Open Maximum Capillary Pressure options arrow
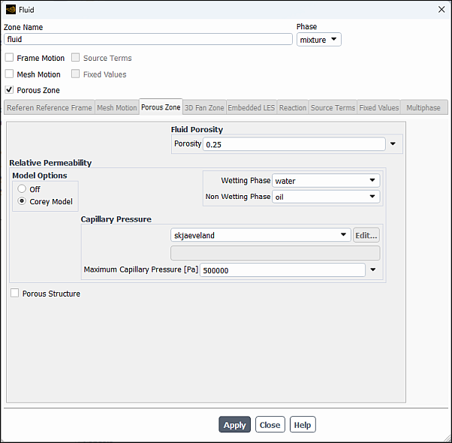The width and height of the screenshot is (452, 443). (x=373, y=270)
